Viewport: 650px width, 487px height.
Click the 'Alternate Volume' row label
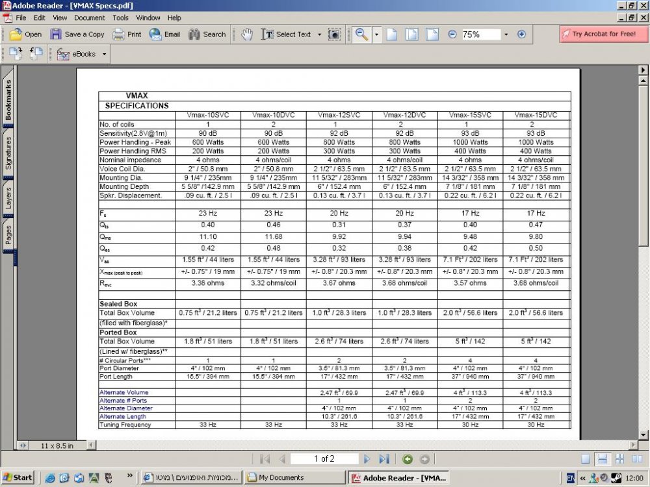[123, 392]
